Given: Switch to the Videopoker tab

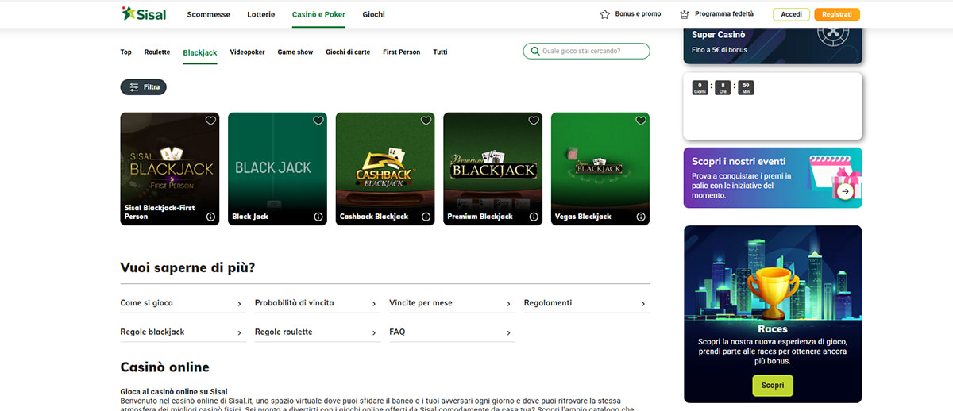Looking at the screenshot, I should click(x=247, y=52).
